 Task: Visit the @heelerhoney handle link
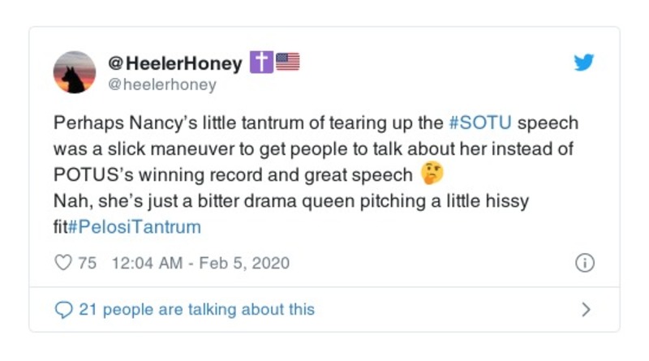162,84
